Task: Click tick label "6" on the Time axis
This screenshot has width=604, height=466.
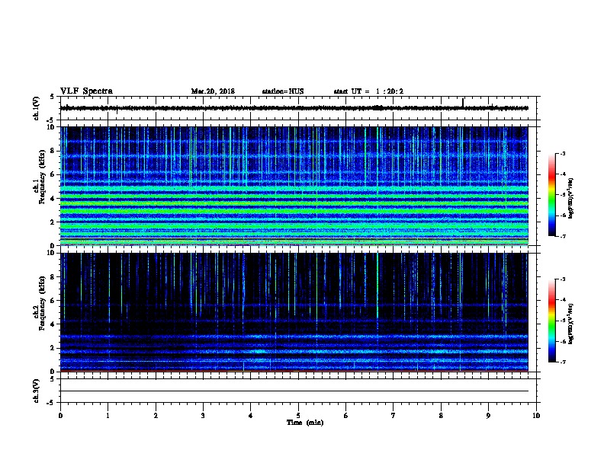Action: click(346, 415)
